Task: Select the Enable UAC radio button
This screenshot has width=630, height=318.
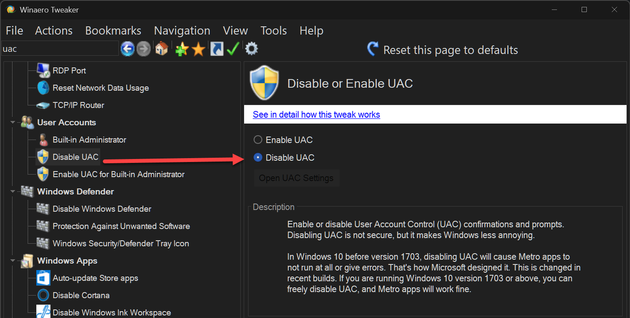Action: tap(257, 140)
